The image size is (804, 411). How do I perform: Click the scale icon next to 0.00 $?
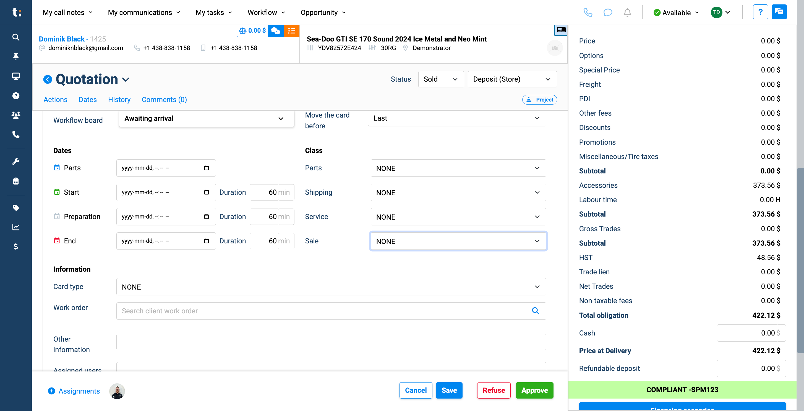coord(242,31)
